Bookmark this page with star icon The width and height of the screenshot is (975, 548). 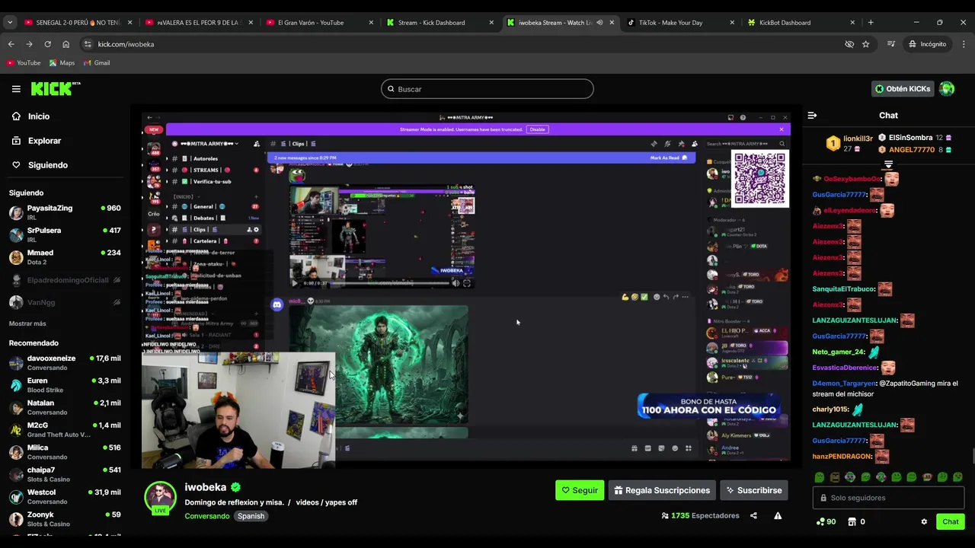point(865,44)
